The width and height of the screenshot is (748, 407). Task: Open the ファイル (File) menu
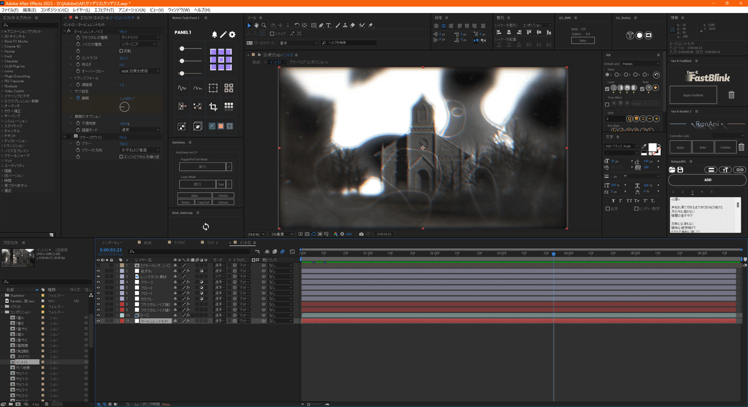click(11, 10)
